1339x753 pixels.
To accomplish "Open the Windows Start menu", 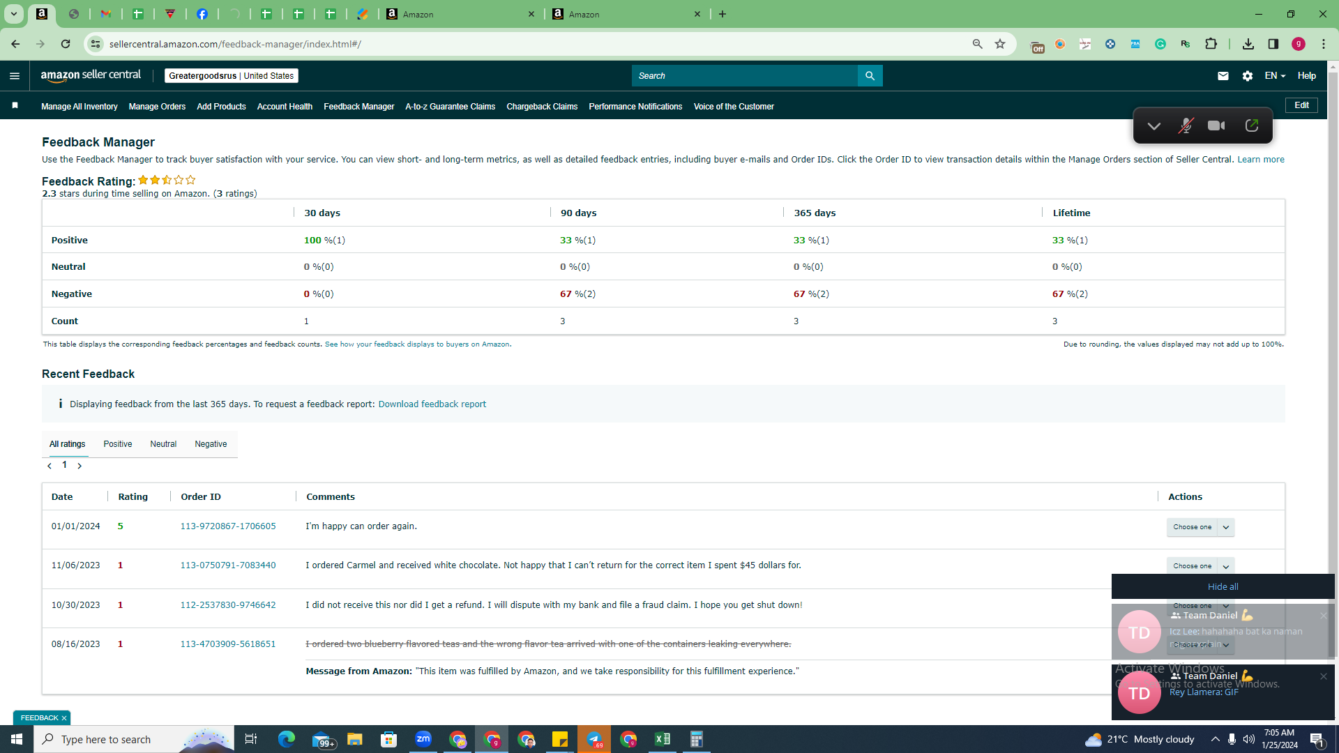I will point(17,739).
